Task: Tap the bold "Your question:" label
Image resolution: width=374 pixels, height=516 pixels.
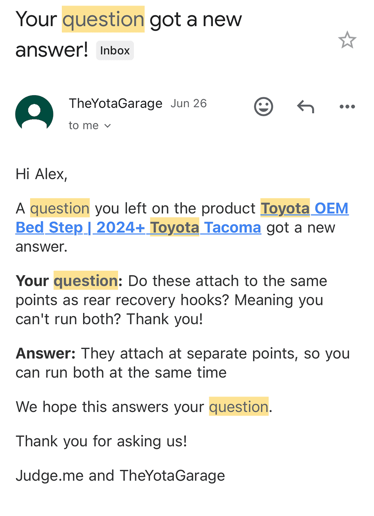Action: coord(69,281)
